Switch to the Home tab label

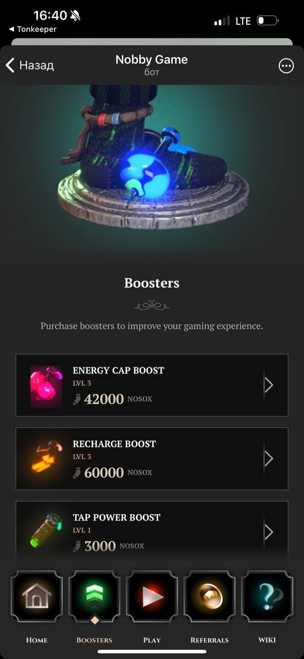pyautogui.click(x=37, y=640)
